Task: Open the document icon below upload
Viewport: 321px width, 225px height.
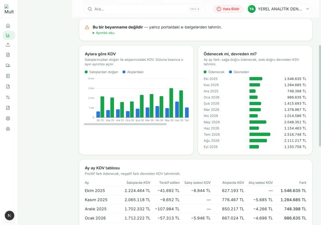Action: pos(8,55)
